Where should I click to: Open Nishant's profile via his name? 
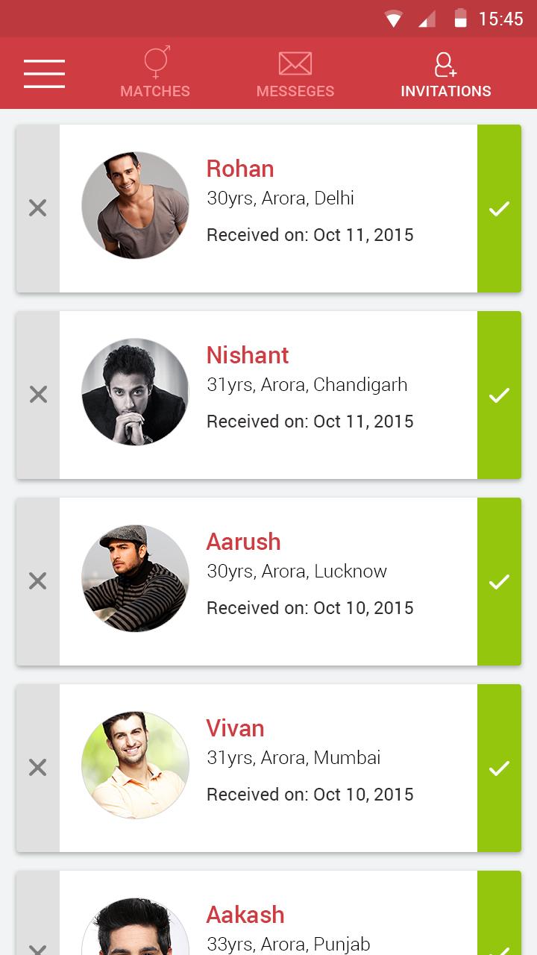[x=248, y=355]
